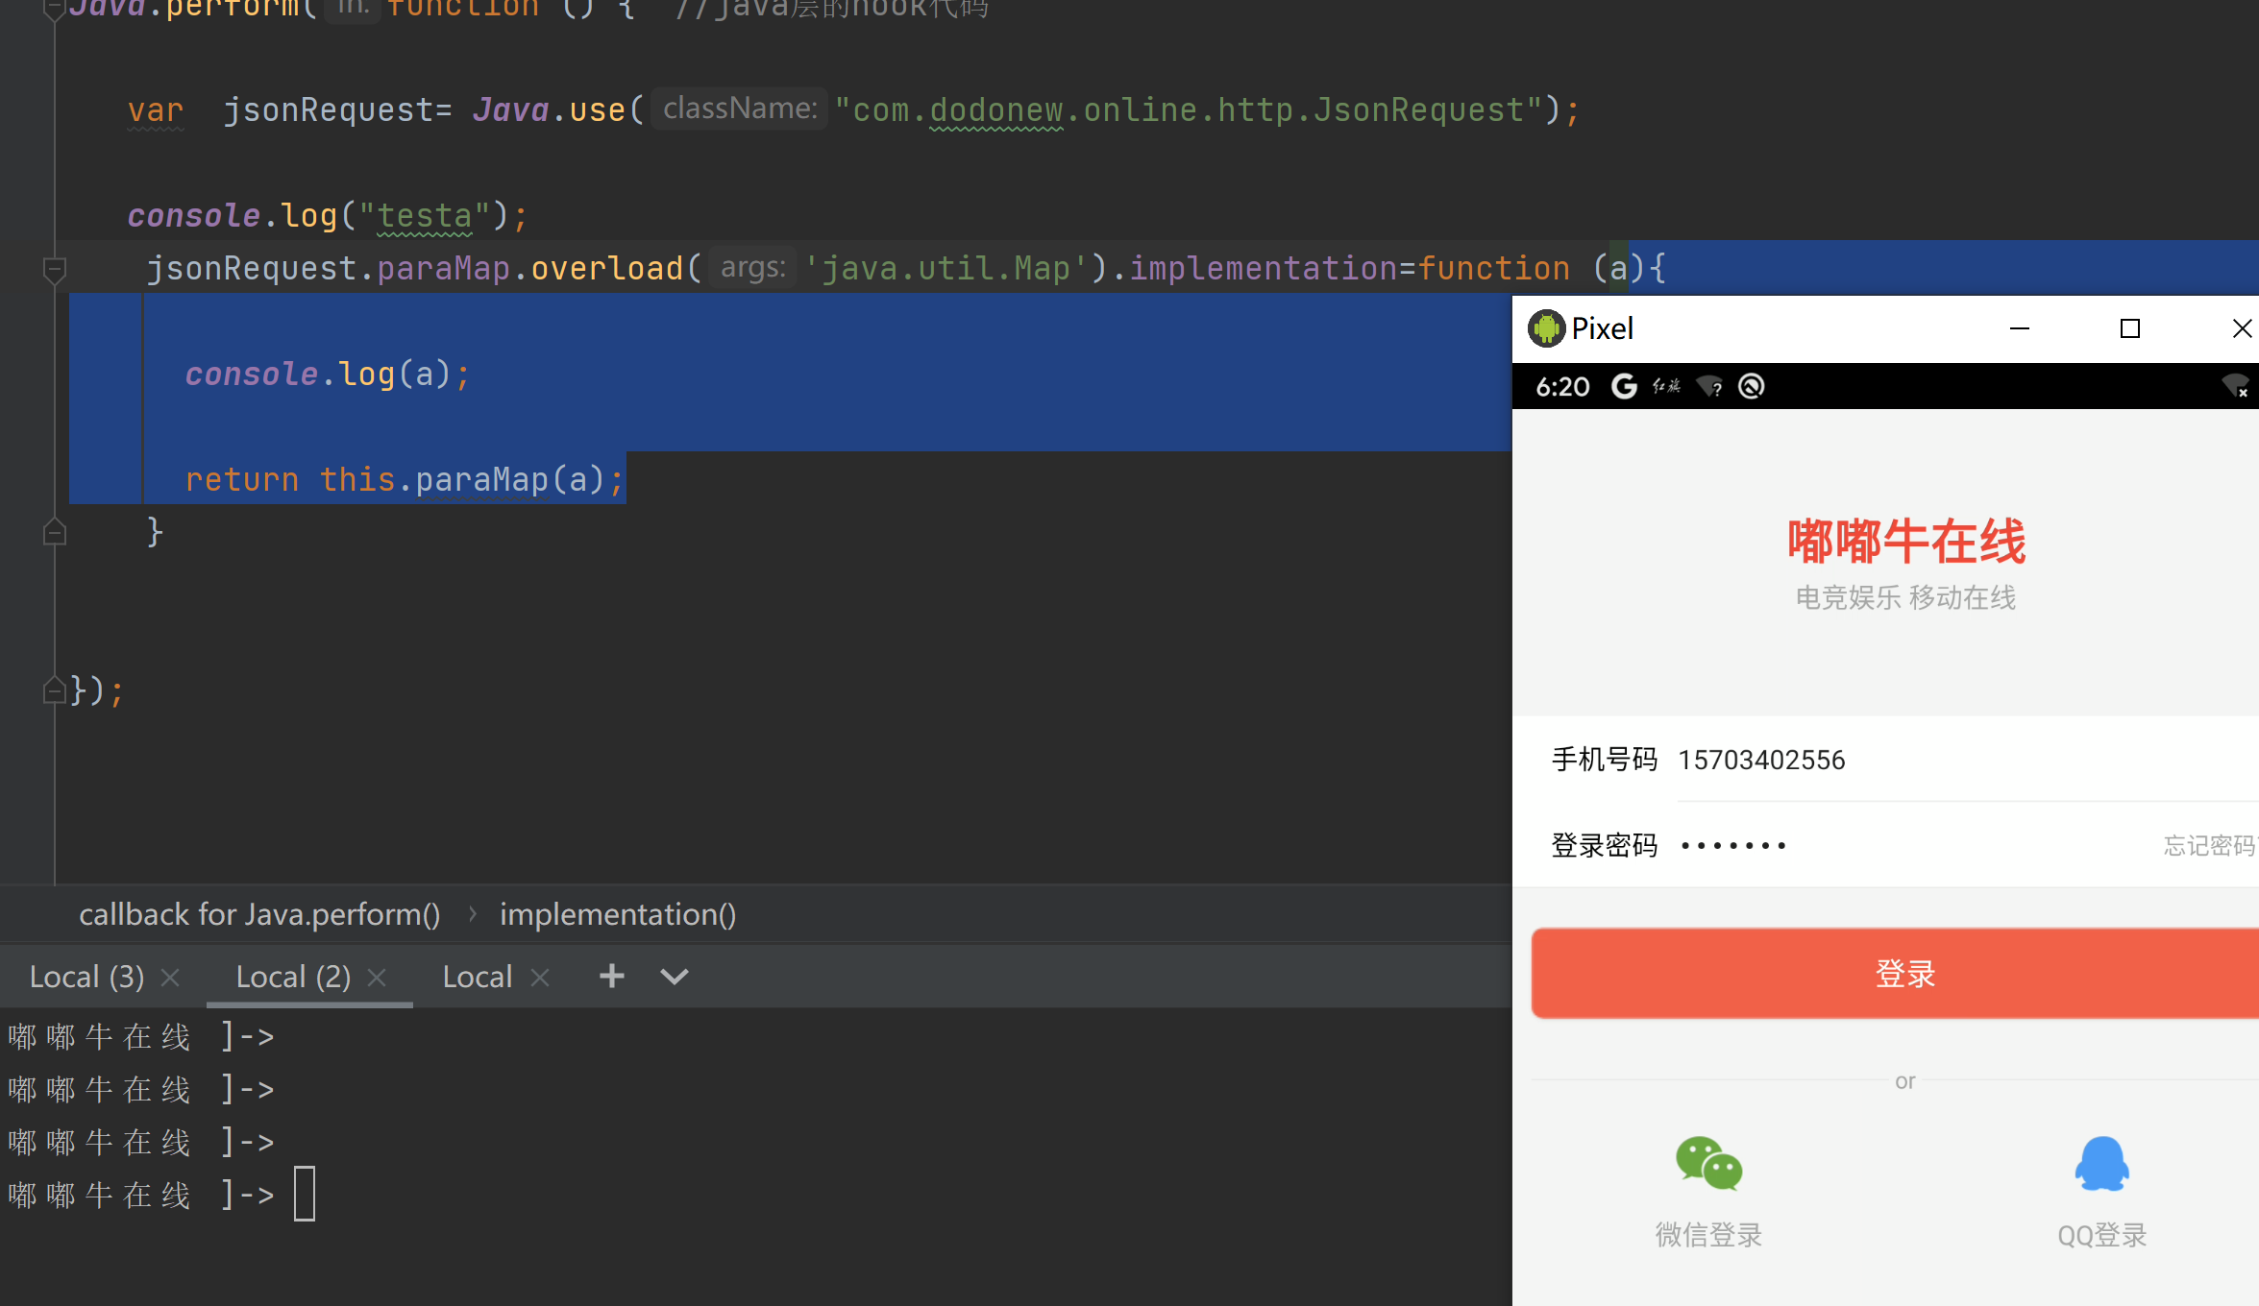
Task: Add a new terminal tab with plus icon
Action: tap(611, 976)
